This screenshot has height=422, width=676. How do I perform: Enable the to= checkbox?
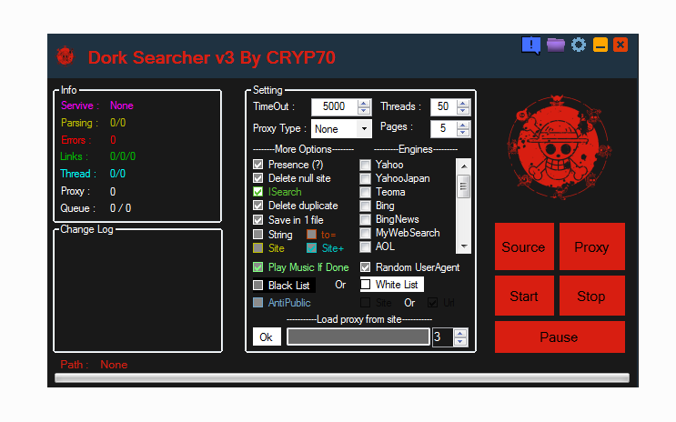311,235
